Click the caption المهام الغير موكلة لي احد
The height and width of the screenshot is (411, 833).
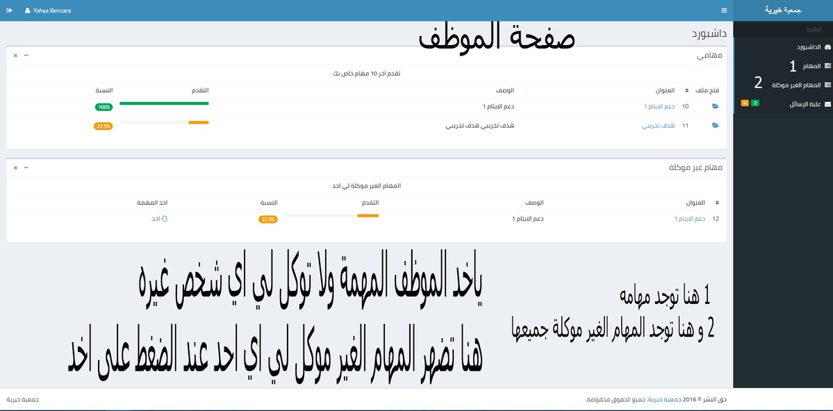[366, 186]
